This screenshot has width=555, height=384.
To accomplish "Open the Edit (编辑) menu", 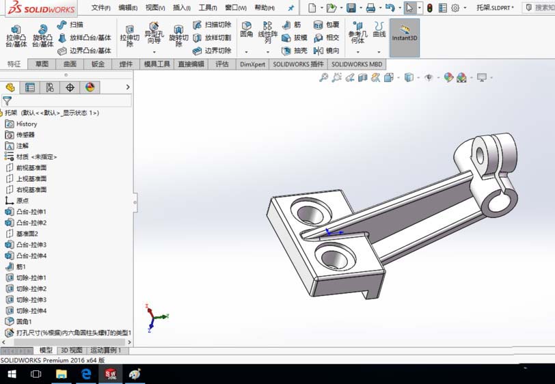I will coord(128,8).
